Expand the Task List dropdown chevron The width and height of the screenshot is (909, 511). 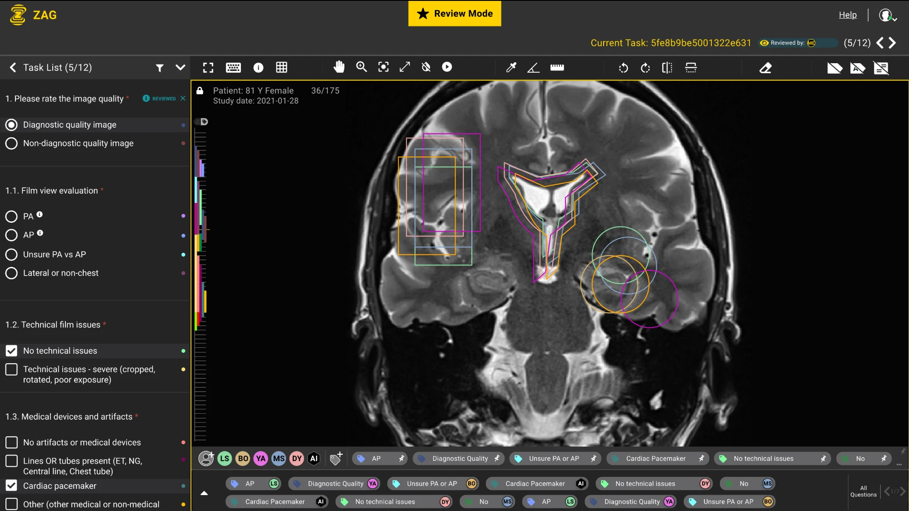point(180,68)
